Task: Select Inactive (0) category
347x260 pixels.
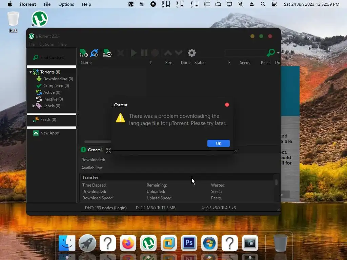Action: (x=53, y=99)
